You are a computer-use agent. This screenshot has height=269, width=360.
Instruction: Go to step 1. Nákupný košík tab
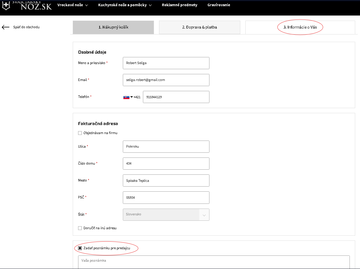(113, 27)
